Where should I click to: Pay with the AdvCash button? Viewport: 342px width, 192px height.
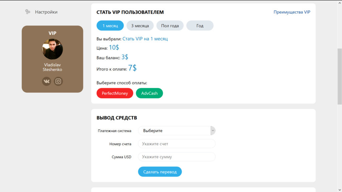pos(149,93)
